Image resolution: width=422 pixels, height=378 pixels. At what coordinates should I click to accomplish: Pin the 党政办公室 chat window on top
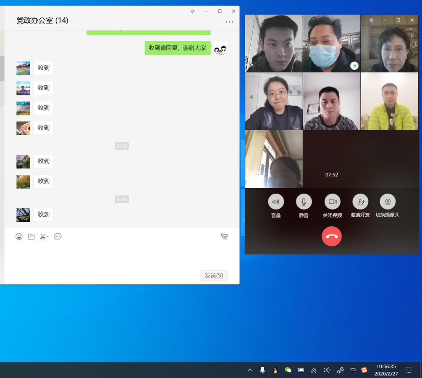tap(192, 11)
